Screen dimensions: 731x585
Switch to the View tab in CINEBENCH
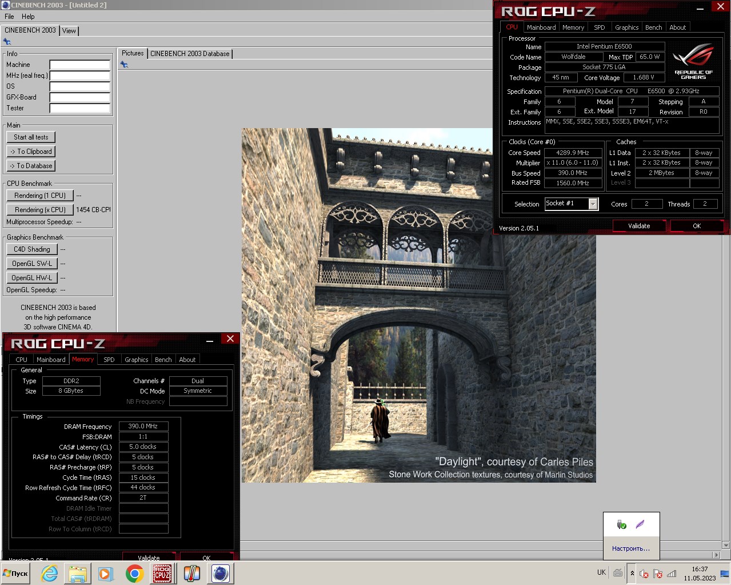[x=69, y=31]
